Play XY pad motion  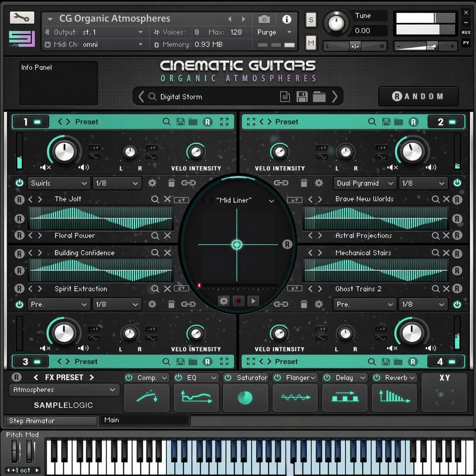253,301
